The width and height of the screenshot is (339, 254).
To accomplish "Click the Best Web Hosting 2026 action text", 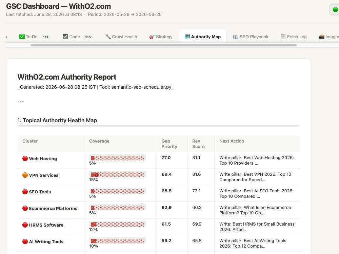I will [x=256, y=161].
